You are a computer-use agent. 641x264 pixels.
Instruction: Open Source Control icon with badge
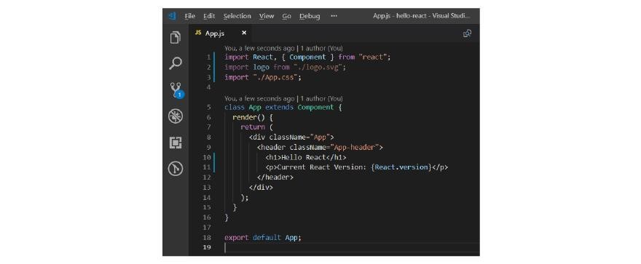tap(176, 90)
